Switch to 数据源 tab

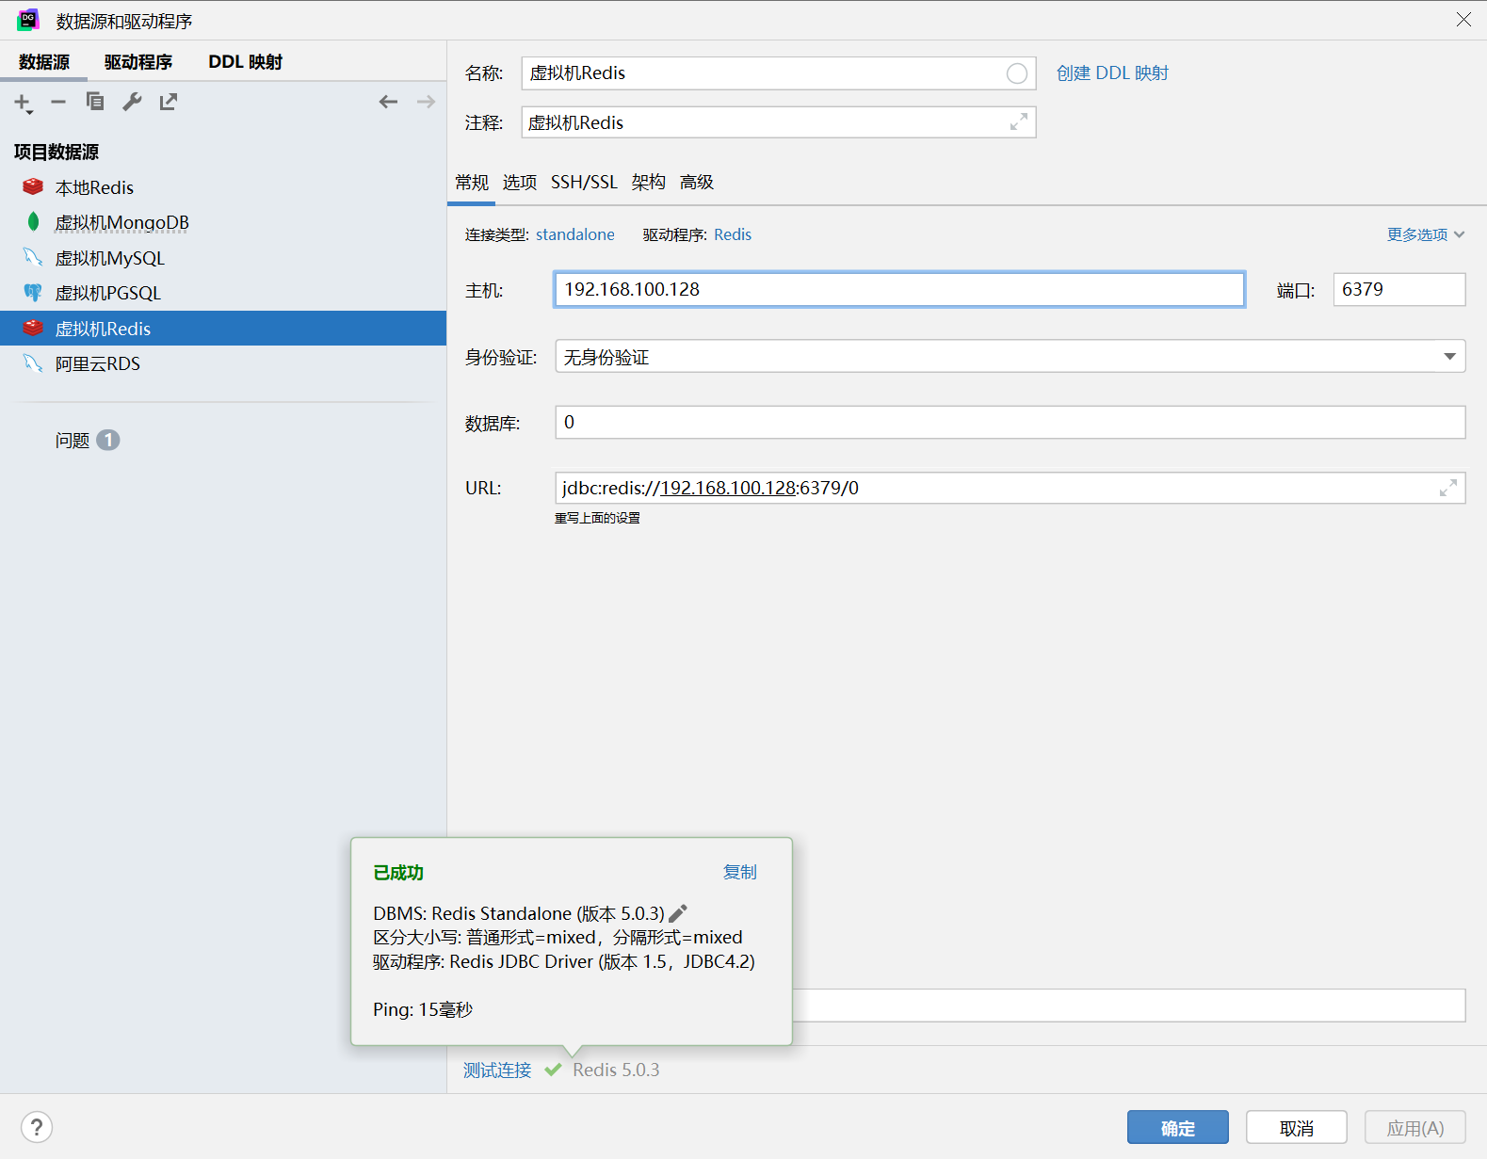pos(44,62)
